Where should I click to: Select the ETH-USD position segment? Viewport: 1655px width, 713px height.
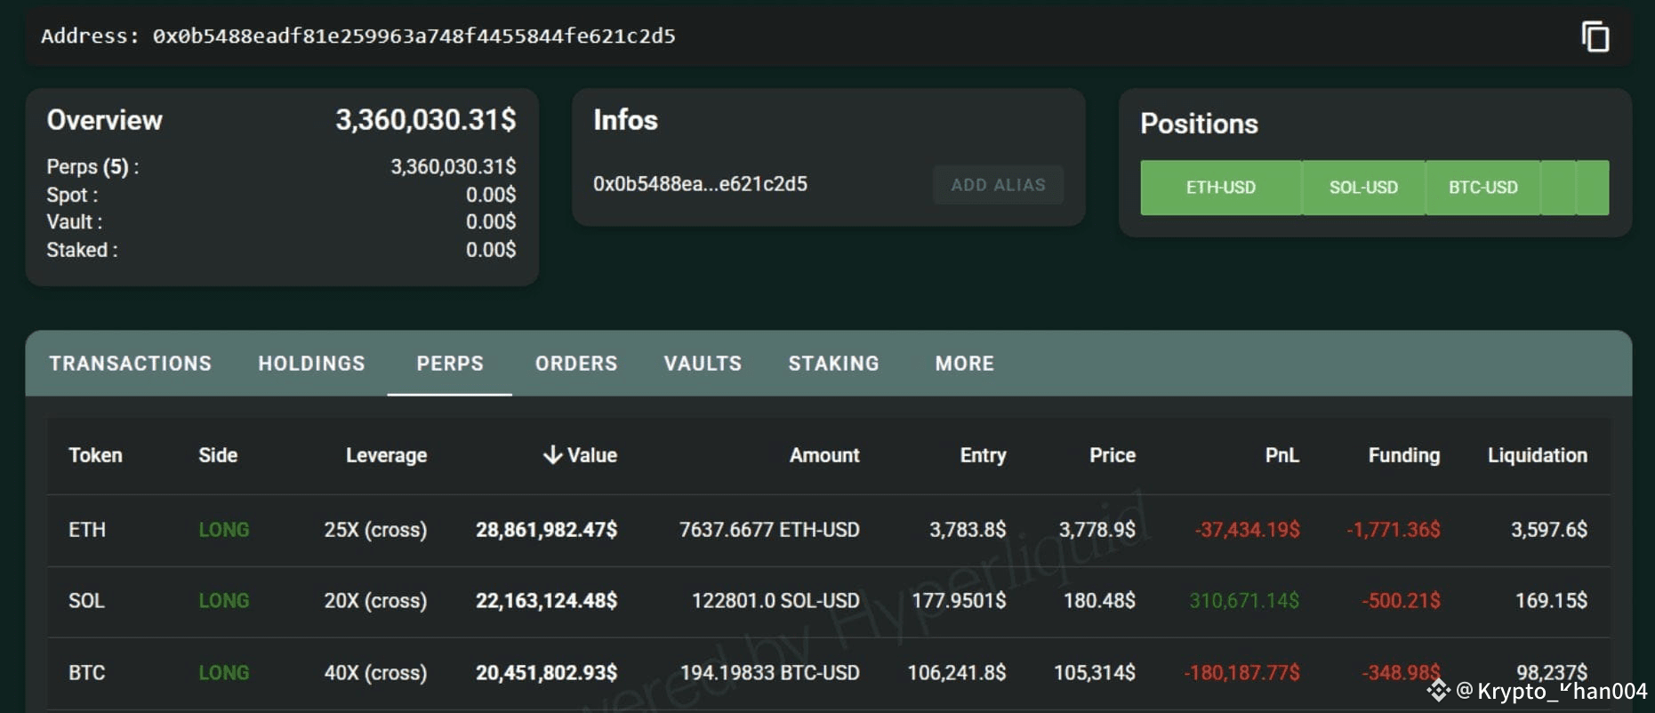[1221, 188]
